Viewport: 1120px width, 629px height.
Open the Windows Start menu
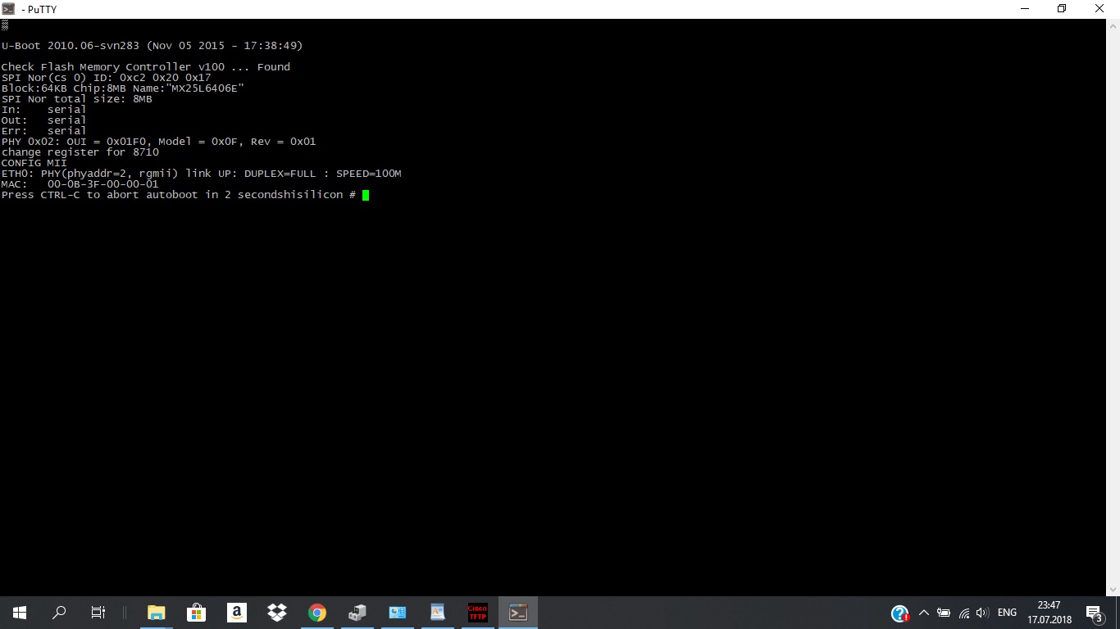click(x=20, y=613)
